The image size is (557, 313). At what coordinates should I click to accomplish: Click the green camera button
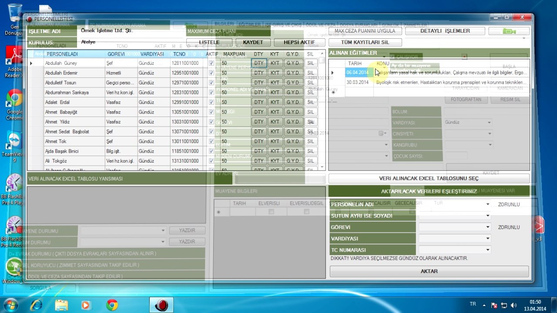[509, 31]
